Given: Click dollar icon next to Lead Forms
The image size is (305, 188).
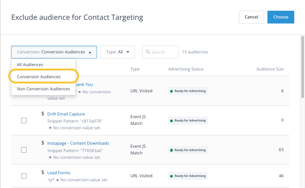Looking at the screenshot, I should click(x=43, y=173).
